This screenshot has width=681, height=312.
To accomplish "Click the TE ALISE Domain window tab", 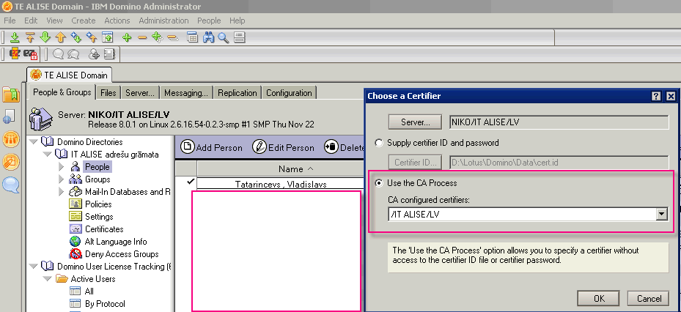I will tap(70, 75).
